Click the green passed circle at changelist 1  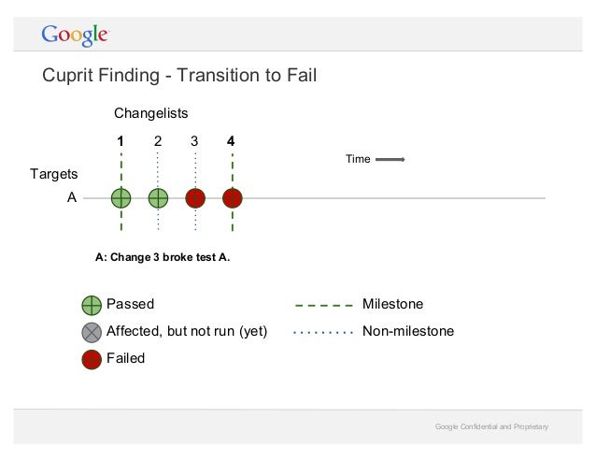pos(121,198)
